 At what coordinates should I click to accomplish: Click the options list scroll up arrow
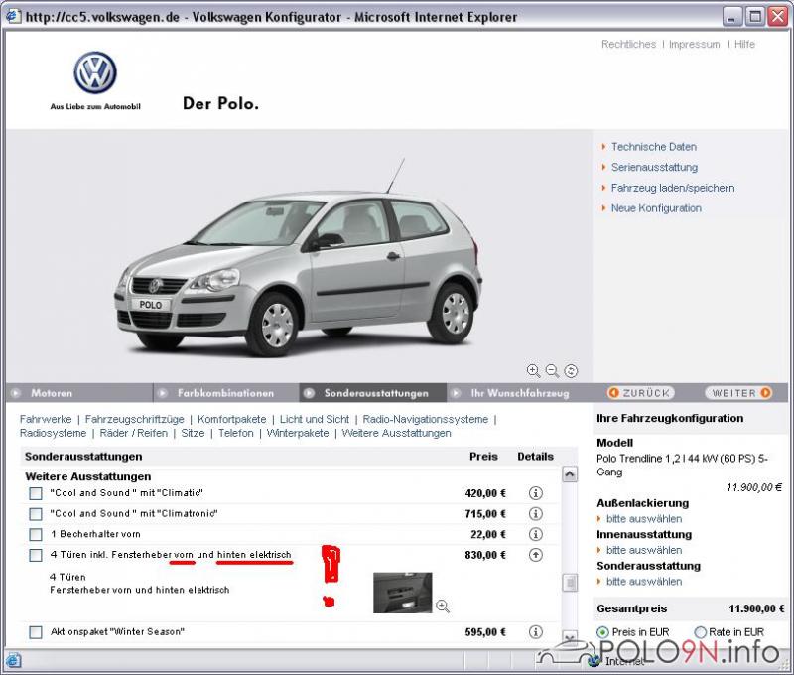570,474
